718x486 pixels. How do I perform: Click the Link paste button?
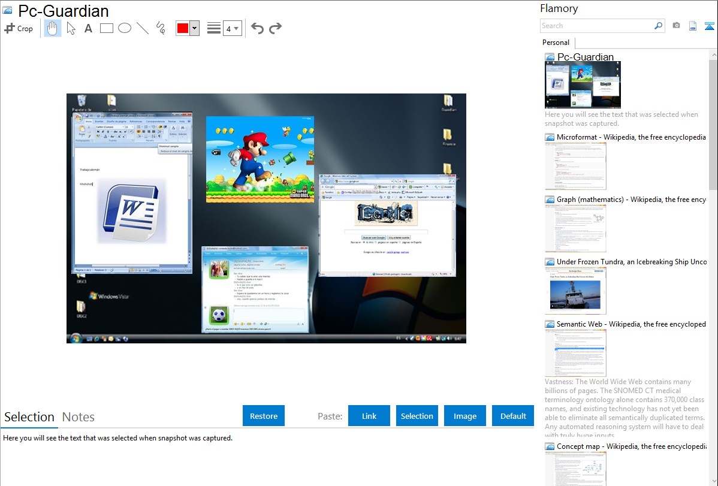point(369,416)
